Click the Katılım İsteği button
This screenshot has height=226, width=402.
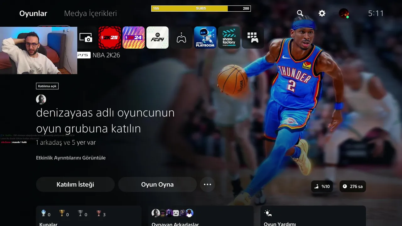75,184
